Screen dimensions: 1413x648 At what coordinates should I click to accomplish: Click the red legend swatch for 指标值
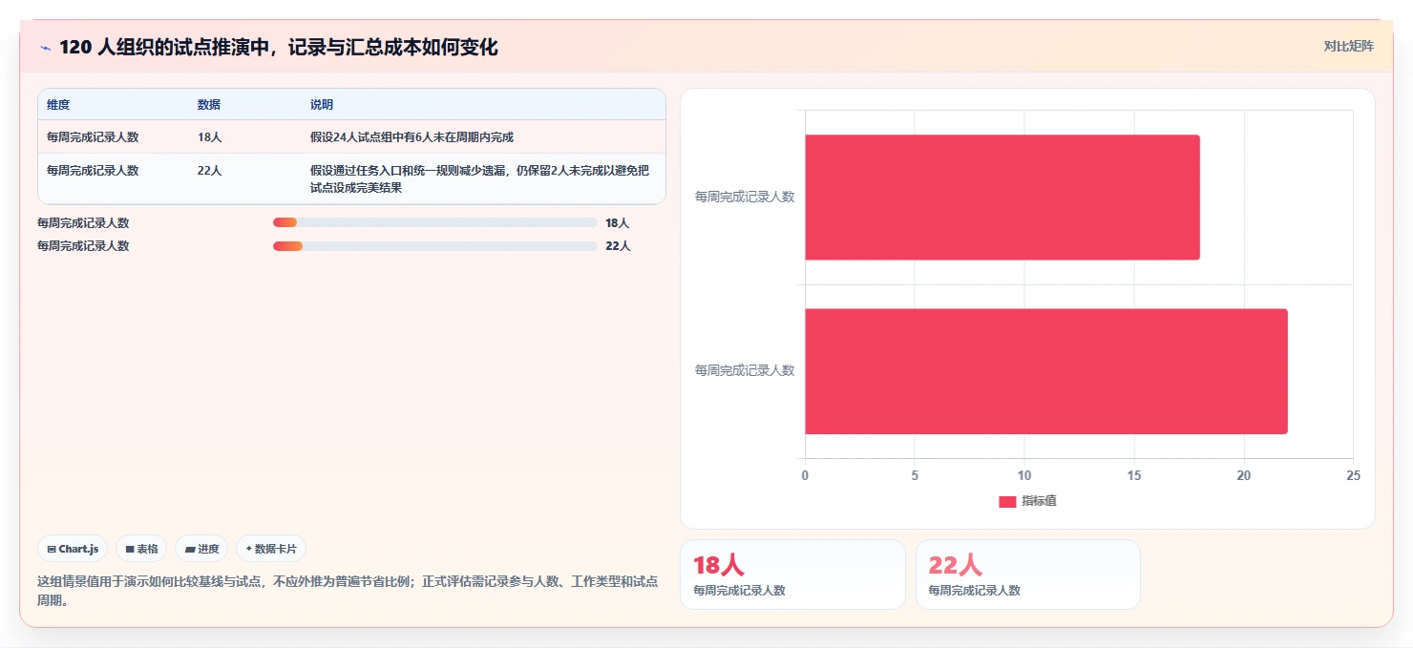pyautogui.click(x=1007, y=502)
